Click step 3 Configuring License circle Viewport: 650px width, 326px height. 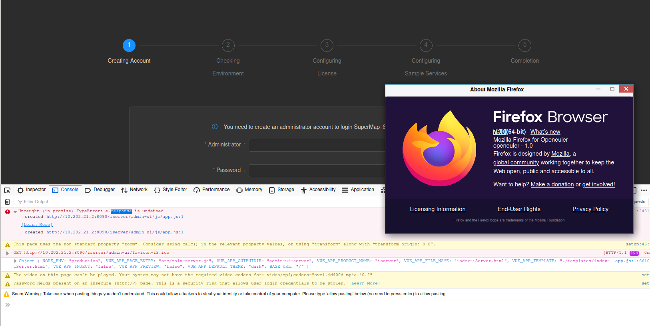(x=327, y=45)
